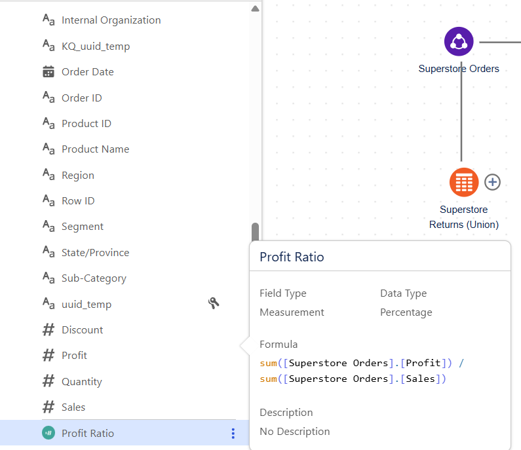Image resolution: width=521 pixels, height=450 pixels.
Task: Click the Field Type heading
Action: pyautogui.click(x=282, y=293)
